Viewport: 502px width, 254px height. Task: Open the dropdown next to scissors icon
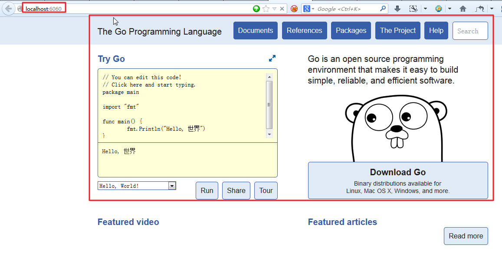pos(425,9)
